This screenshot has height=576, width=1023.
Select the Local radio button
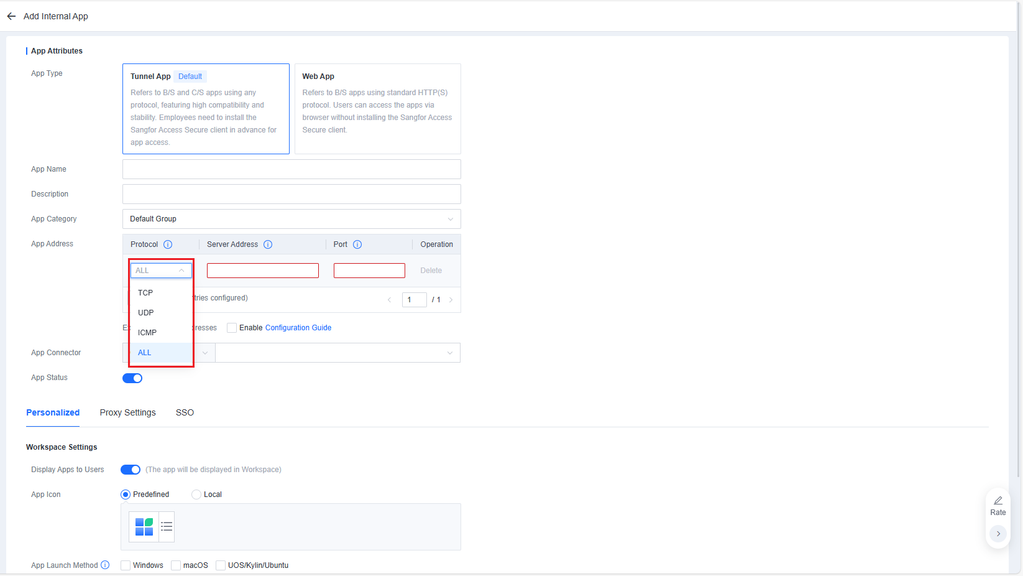[x=196, y=495]
